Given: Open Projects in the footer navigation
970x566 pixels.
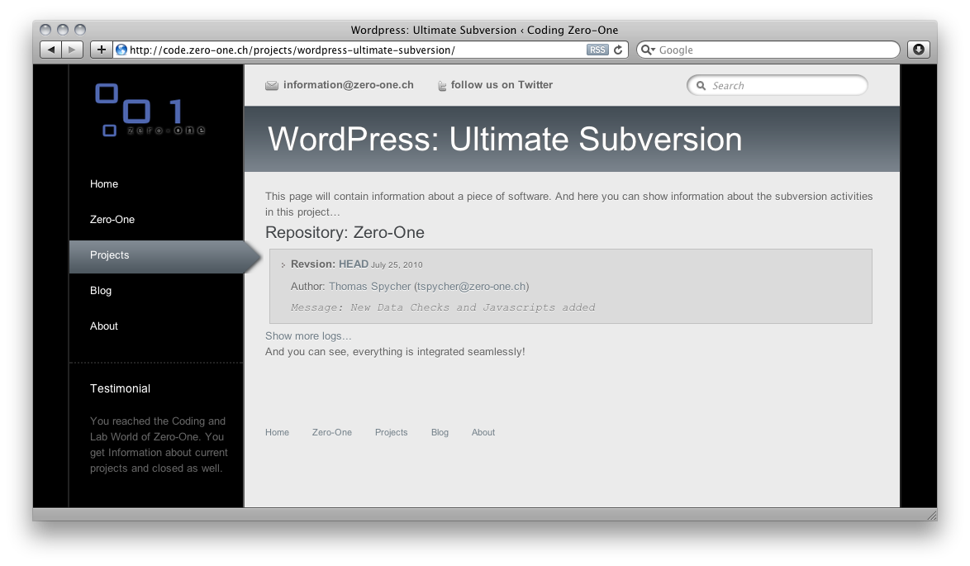Looking at the screenshot, I should click(391, 432).
